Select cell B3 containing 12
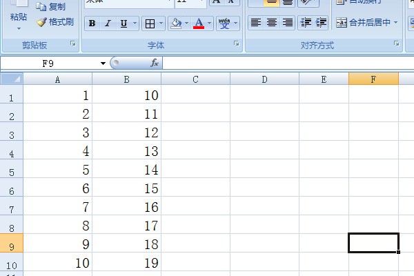 (x=126, y=132)
